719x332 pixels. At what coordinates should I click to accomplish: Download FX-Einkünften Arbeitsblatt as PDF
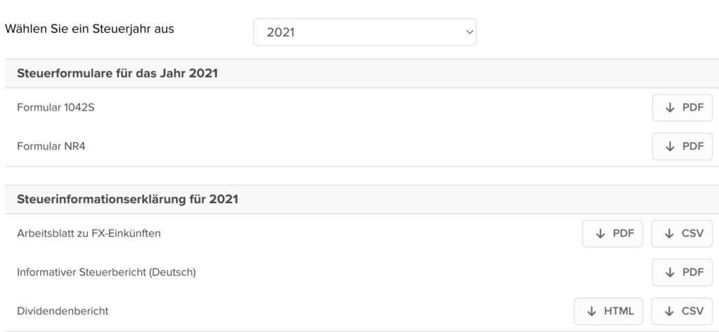click(612, 233)
